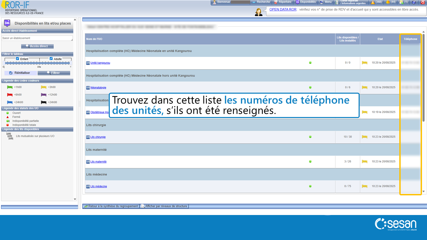Open the Disponibilités top menu
This screenshot has height=240, width=427.
307,2
